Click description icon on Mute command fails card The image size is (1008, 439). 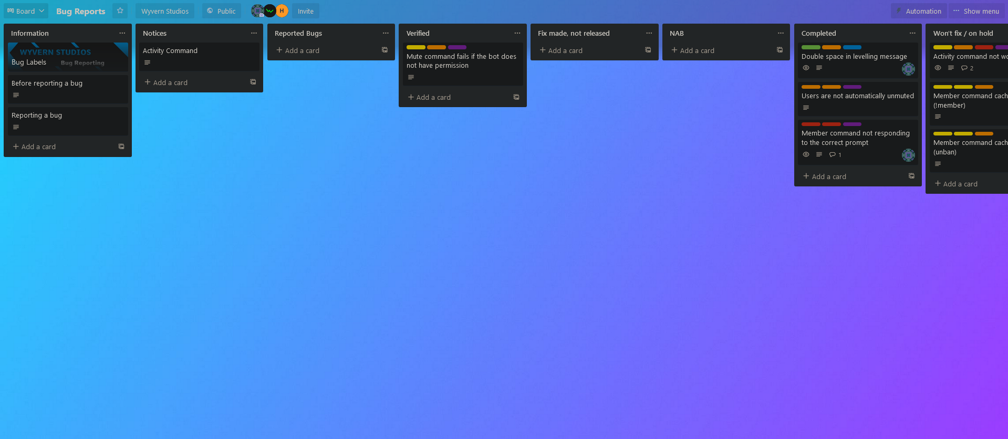(x=411, y=77)
